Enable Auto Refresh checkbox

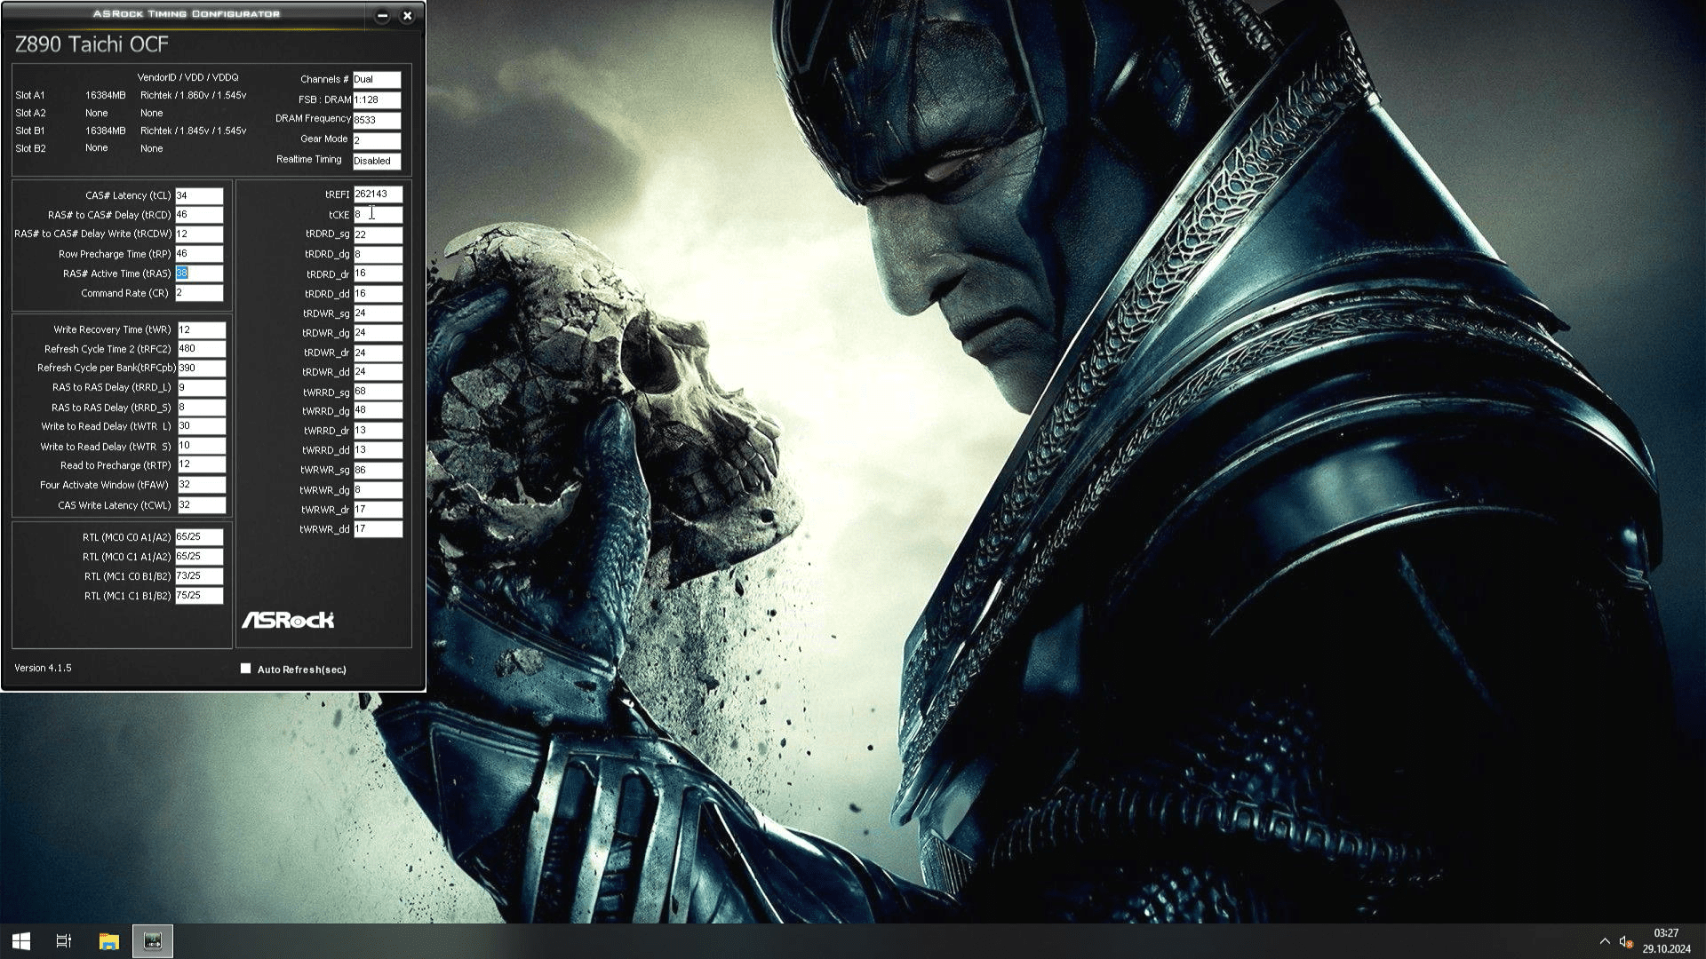click(x=245, y=669)
